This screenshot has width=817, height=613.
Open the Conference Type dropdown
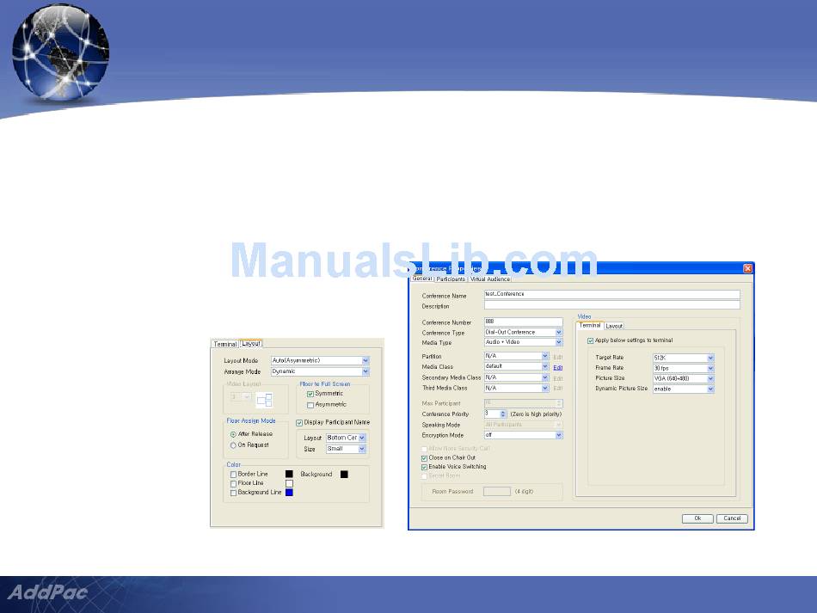523,332
